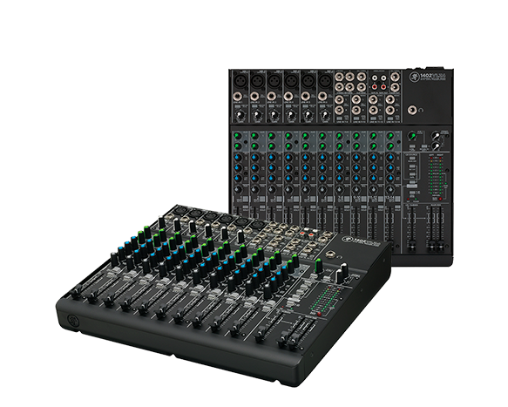Click the 1402 model label on upright mixer
Viewport: 508px width, 407px height.
(x=433, y=77)
